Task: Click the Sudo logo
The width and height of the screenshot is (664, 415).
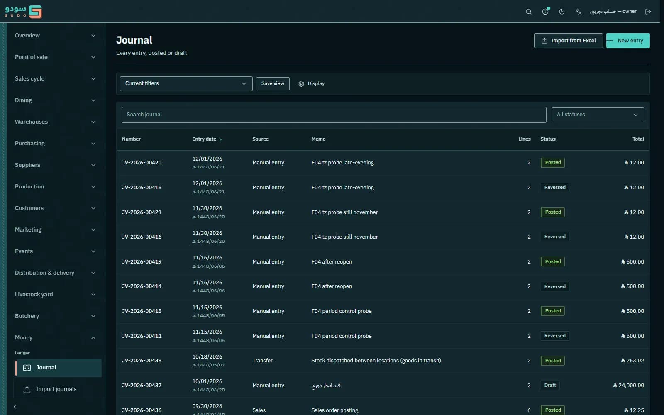Action: click(x=23, y=12)
